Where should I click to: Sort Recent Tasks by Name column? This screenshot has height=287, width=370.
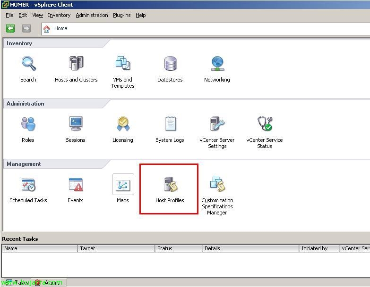tap(40, 248)
